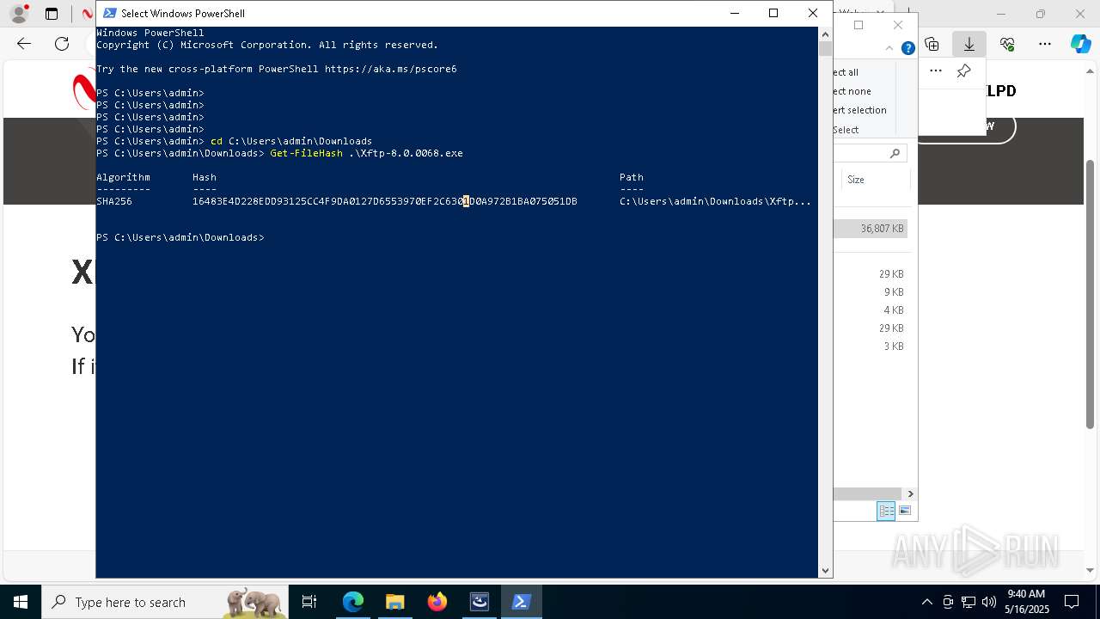This screenshot has height=619, width=1100.
Task: Open File Explorer from taskbar
Action: [395, 602]
